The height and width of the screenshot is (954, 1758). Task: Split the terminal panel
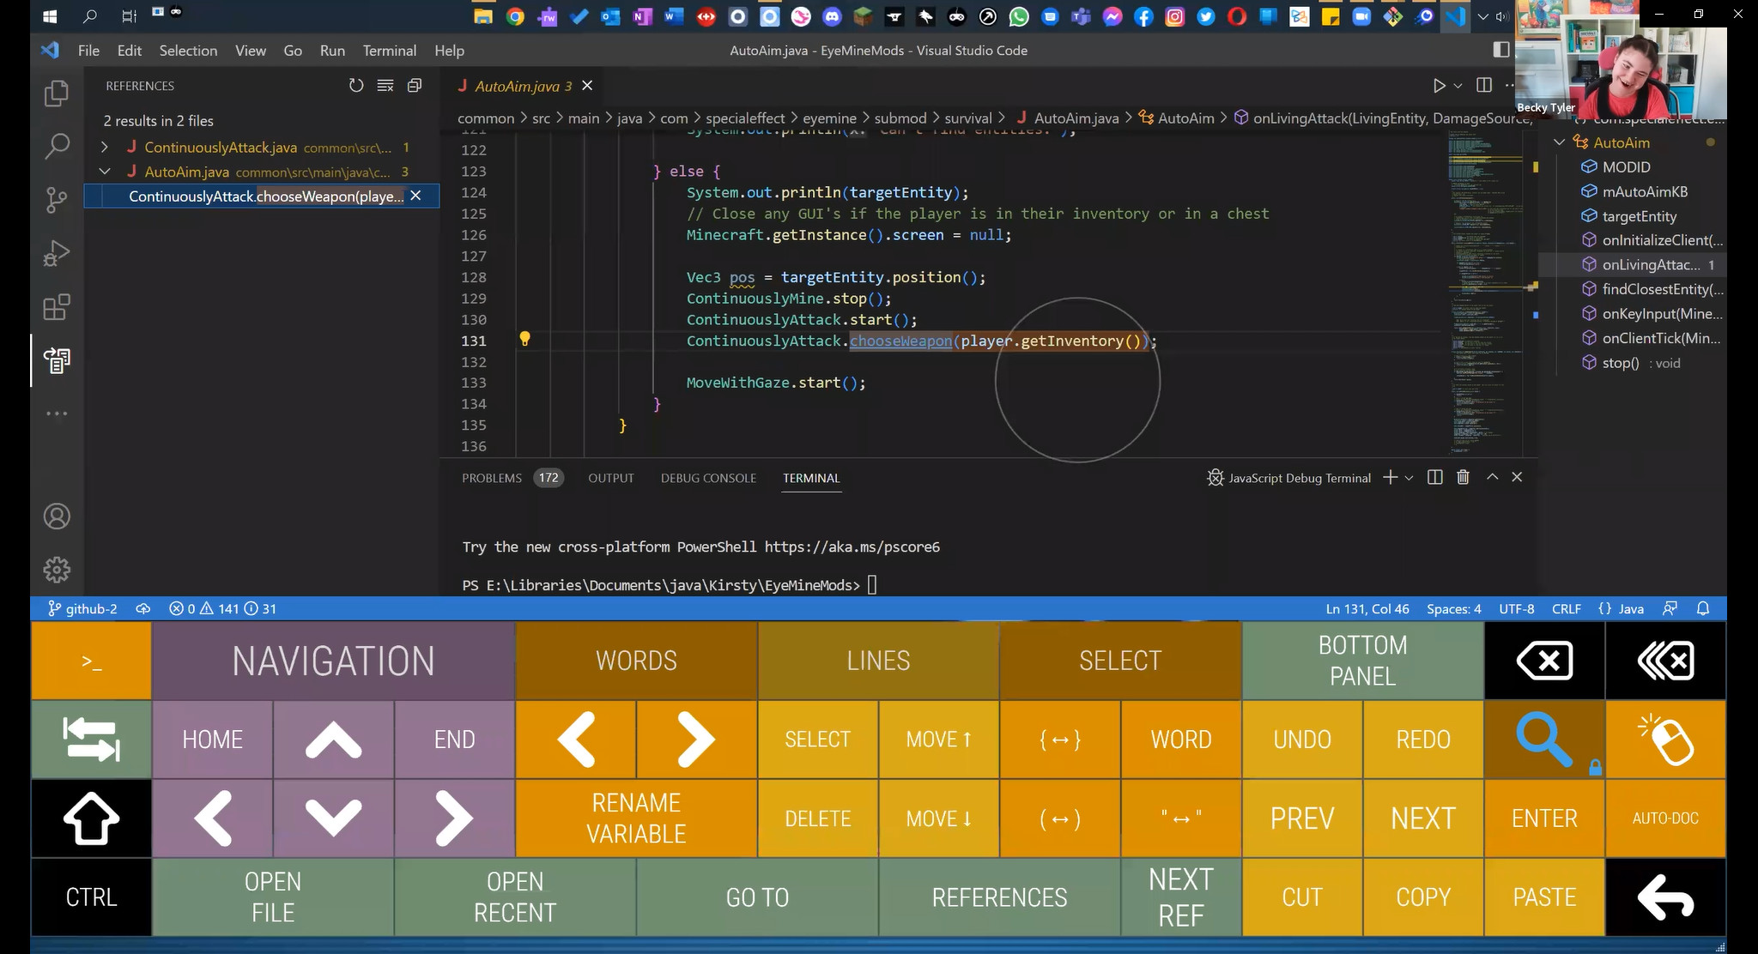coord(1434,478)
